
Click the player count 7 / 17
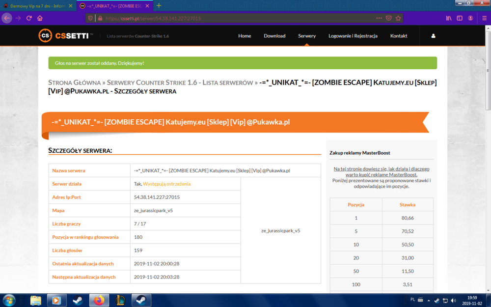[x=140, y=223]
